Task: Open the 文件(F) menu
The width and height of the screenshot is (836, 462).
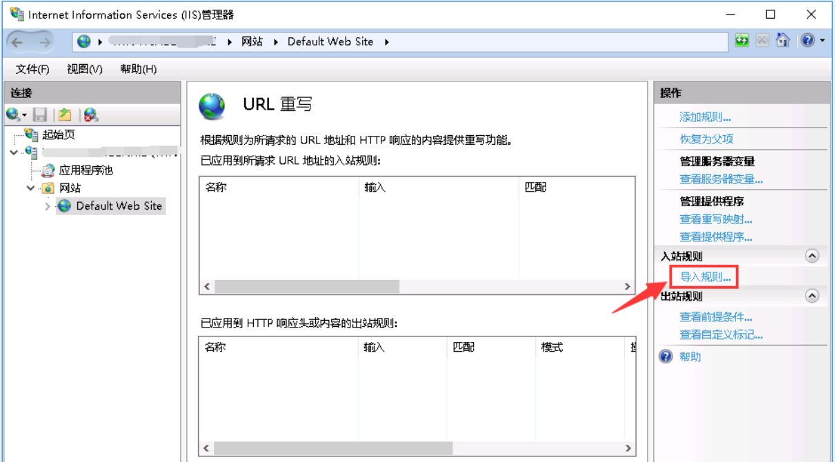Action: [32, 69]
